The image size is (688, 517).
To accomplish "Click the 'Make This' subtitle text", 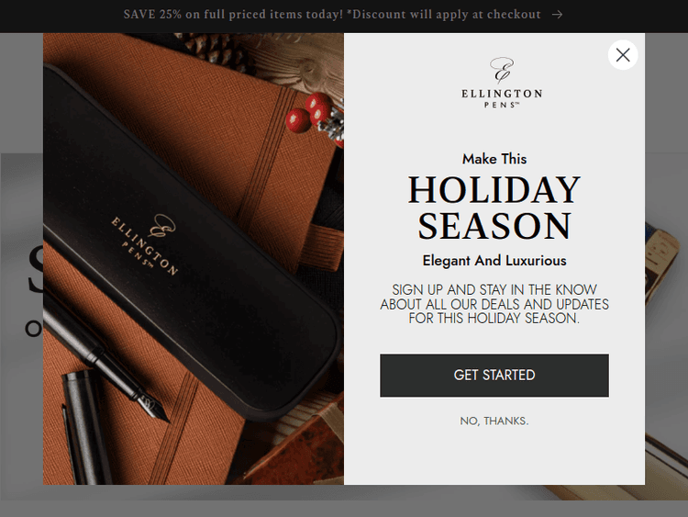I will (x=494, y=159).
